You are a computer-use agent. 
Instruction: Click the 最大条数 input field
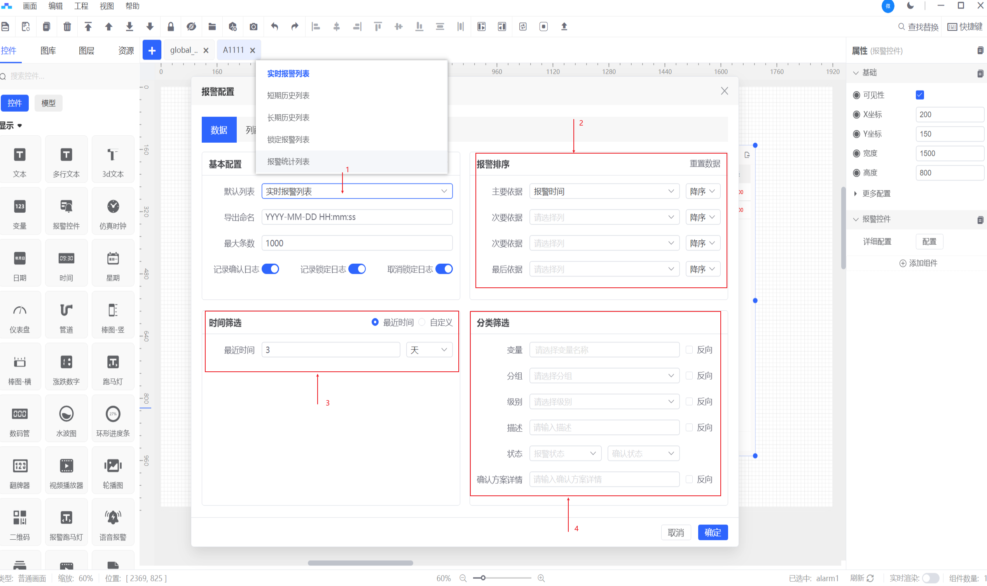click(357, 243)
